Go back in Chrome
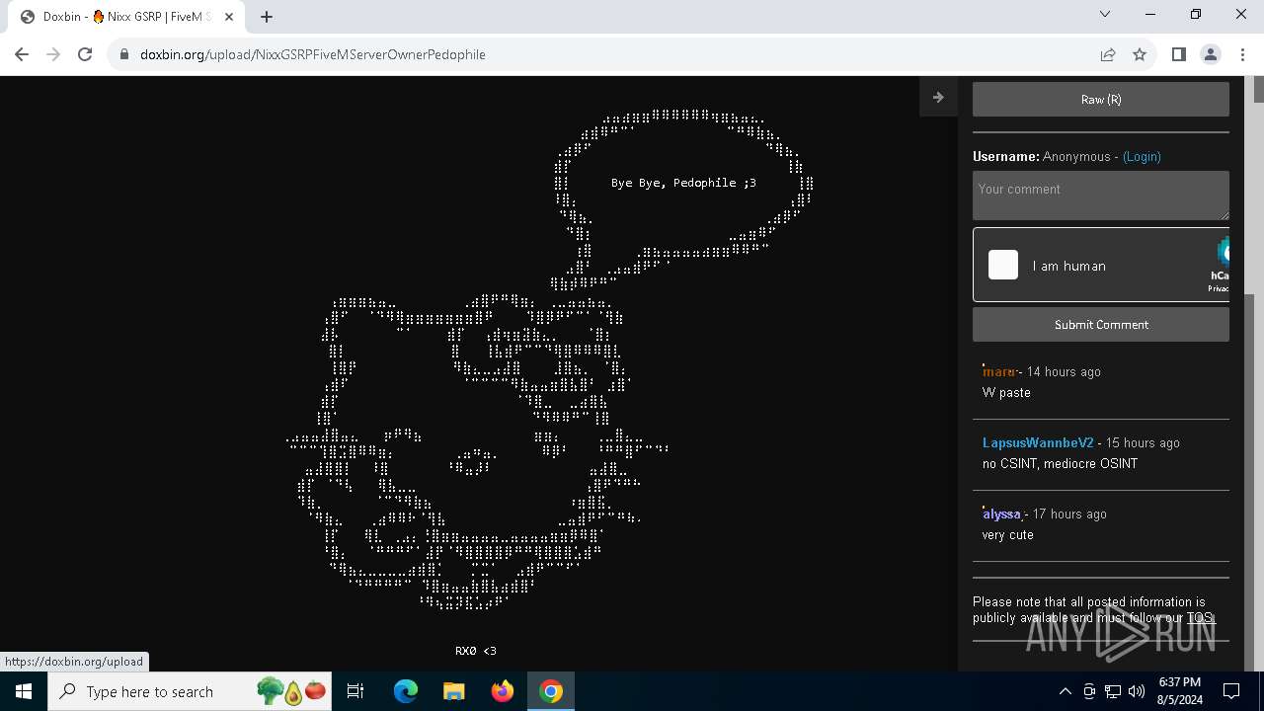Image resolution: width=1264 pixels, height=711 pixels. click(x=22, y=54)
